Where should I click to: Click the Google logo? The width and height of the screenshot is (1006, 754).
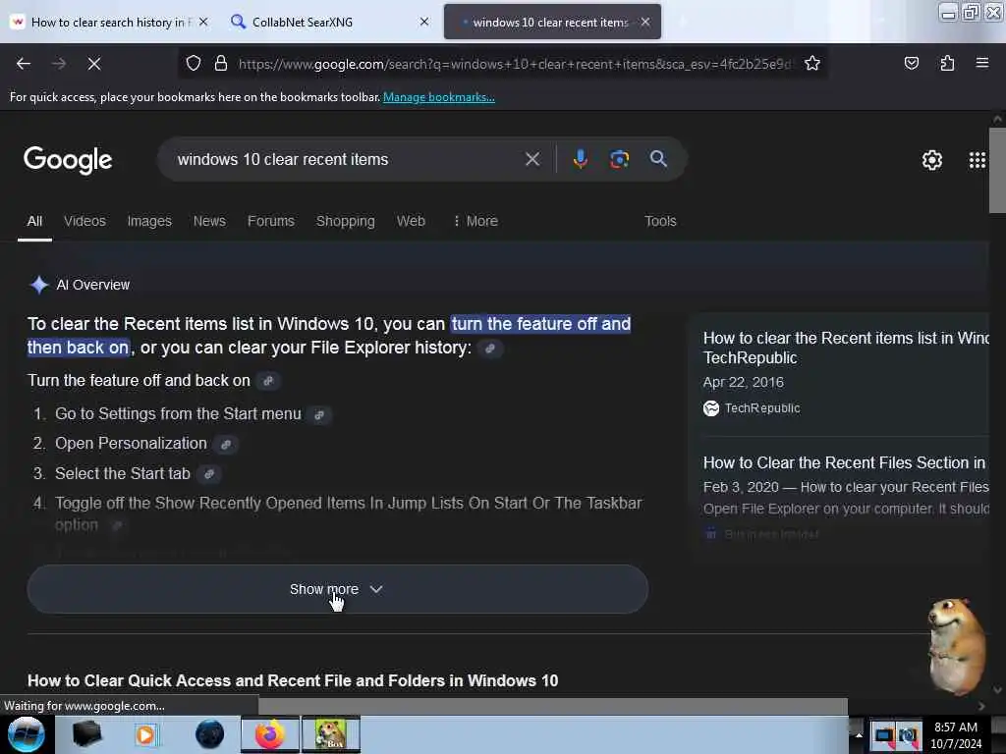[x=68, y=160]
